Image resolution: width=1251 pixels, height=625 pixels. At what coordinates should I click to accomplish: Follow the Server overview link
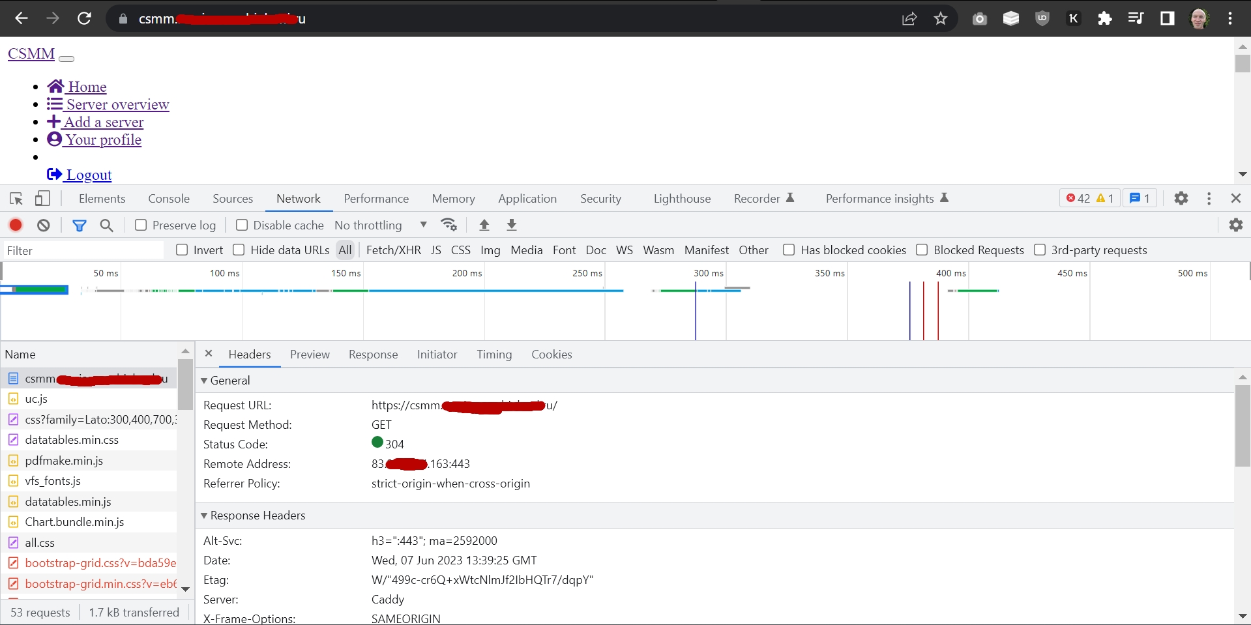pos(117,104)
